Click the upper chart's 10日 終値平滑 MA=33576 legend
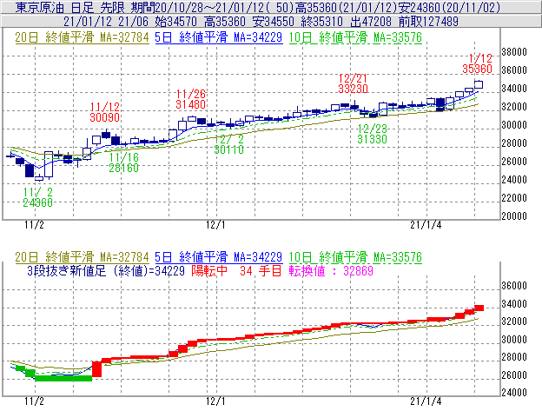542x411 pixels. 355,37
